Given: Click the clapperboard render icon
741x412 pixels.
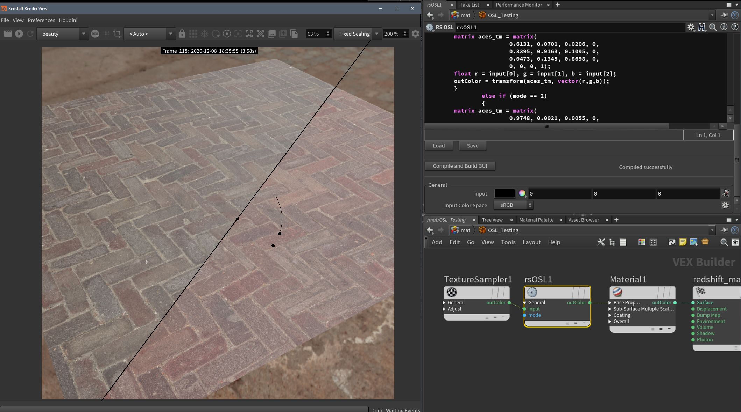Looking at the screenshot, I should 8,34.
